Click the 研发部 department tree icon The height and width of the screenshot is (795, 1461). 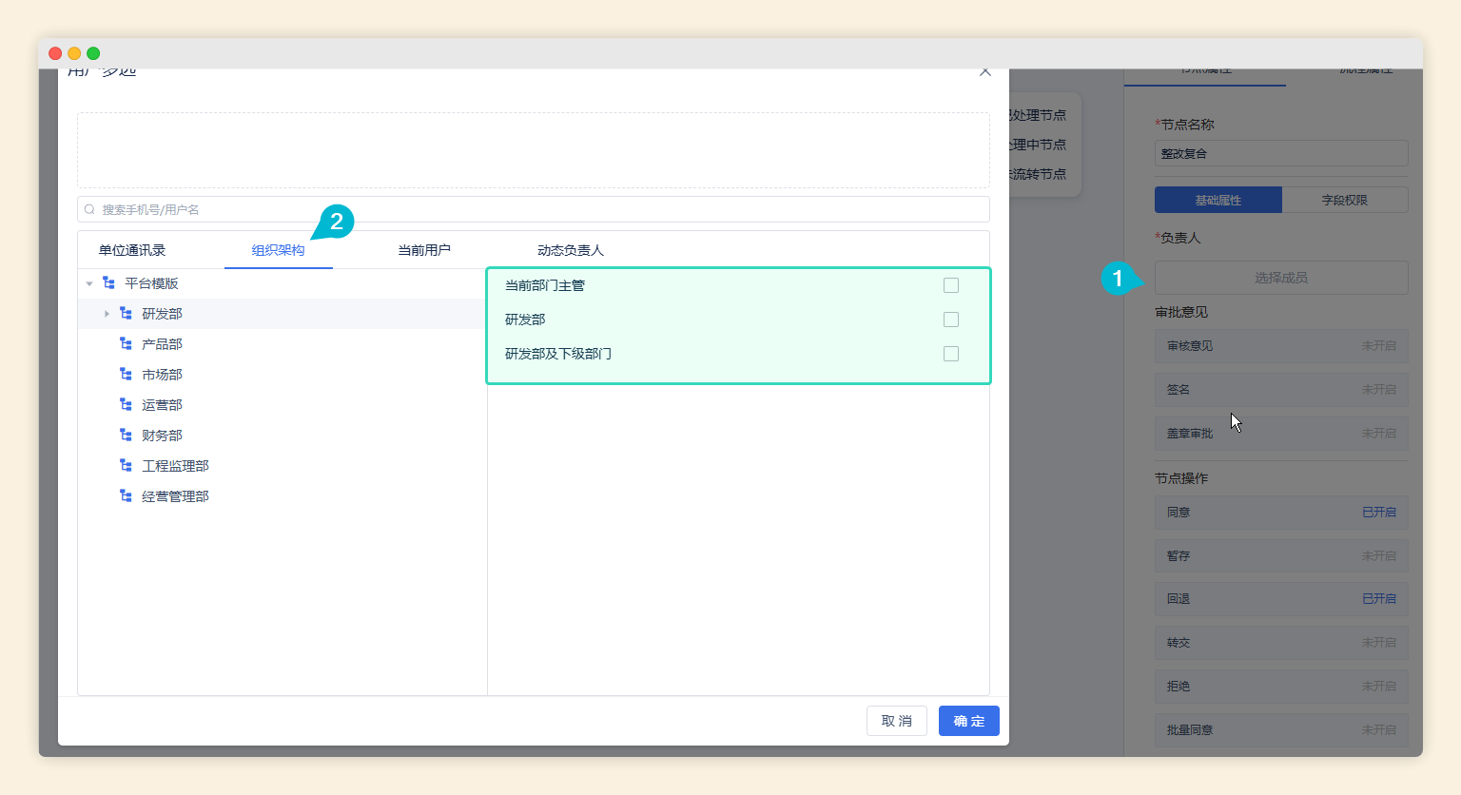click(x=126, y=314)
